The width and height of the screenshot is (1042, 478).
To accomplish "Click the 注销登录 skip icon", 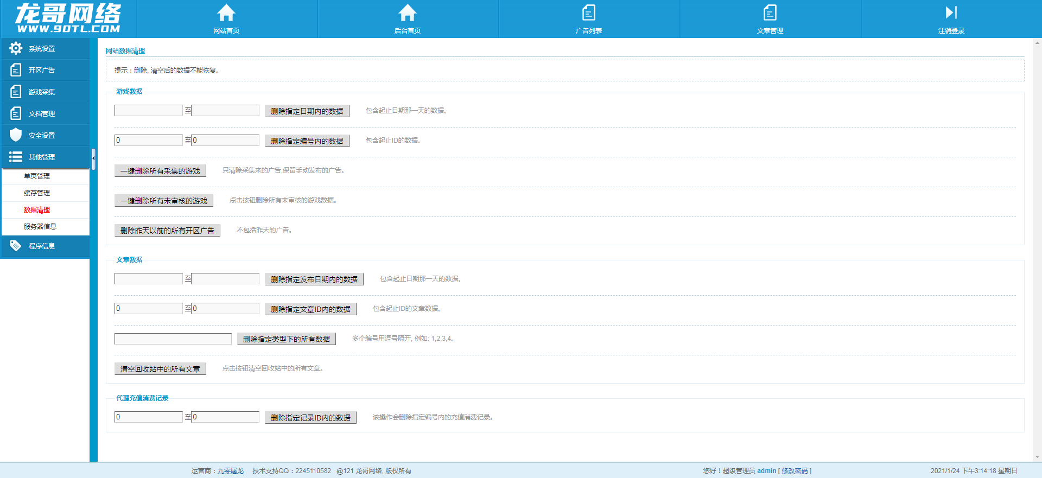I will tap(951, 12).
